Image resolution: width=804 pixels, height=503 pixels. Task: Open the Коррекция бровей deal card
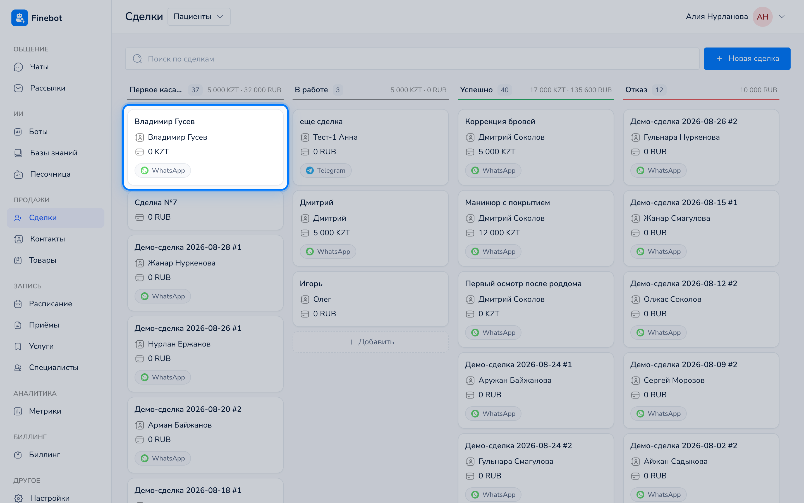click(x=535, y=147)
